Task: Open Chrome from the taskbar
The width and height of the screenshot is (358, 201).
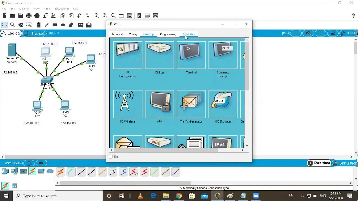Action: (179, 196)
